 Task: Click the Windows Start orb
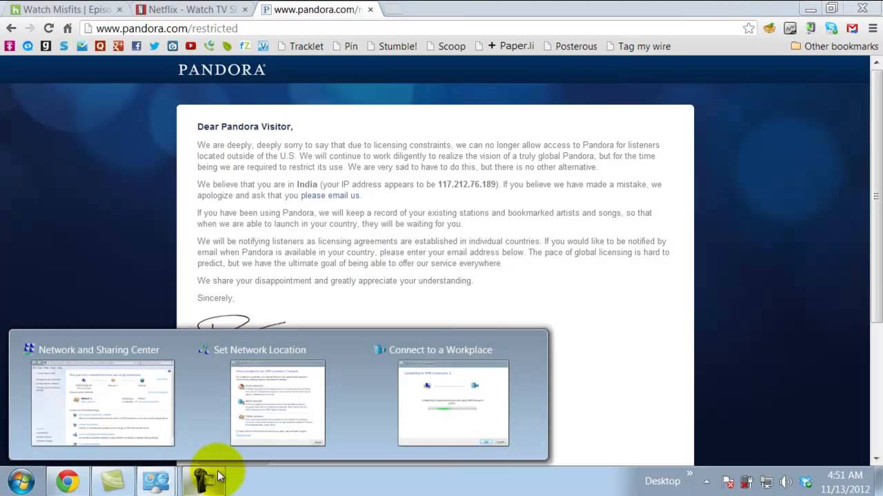click(x=21, y=481)
